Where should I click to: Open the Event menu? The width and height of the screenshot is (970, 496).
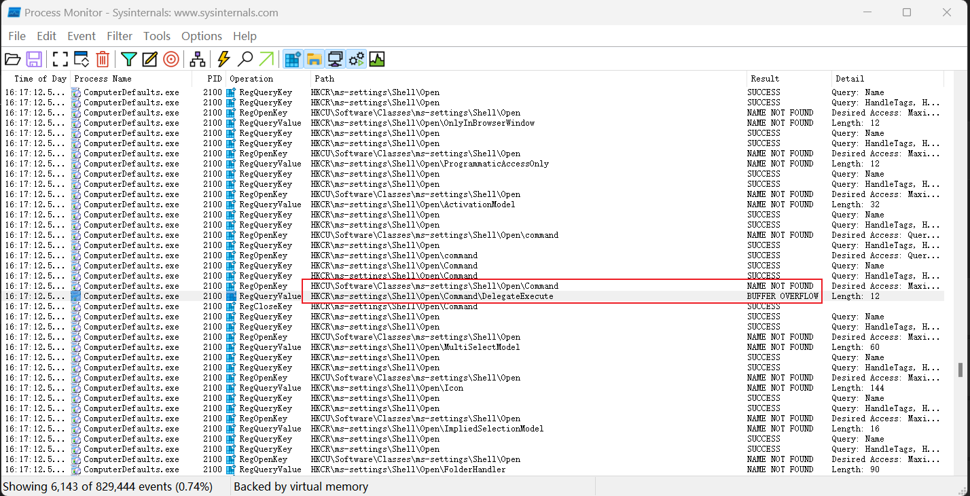pos(82,36)
